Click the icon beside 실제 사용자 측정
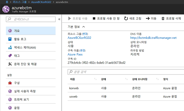This screenshot has width=184, height=111. coord(10,91)
